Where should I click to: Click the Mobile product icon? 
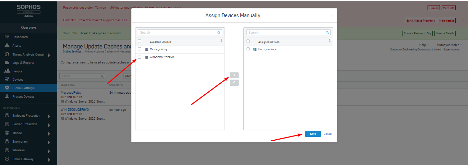(7, 133)
